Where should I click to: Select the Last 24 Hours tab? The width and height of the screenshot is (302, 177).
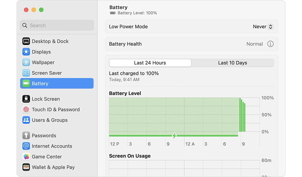click(x=150, y=63)
